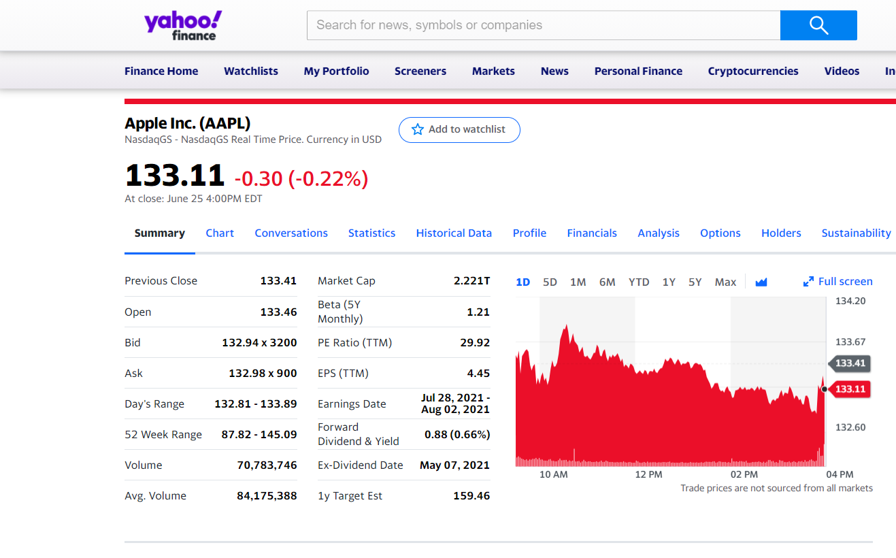Click the Full screen expand arrows icon
The height and width of the screenshot is (558, 896).
808,282
